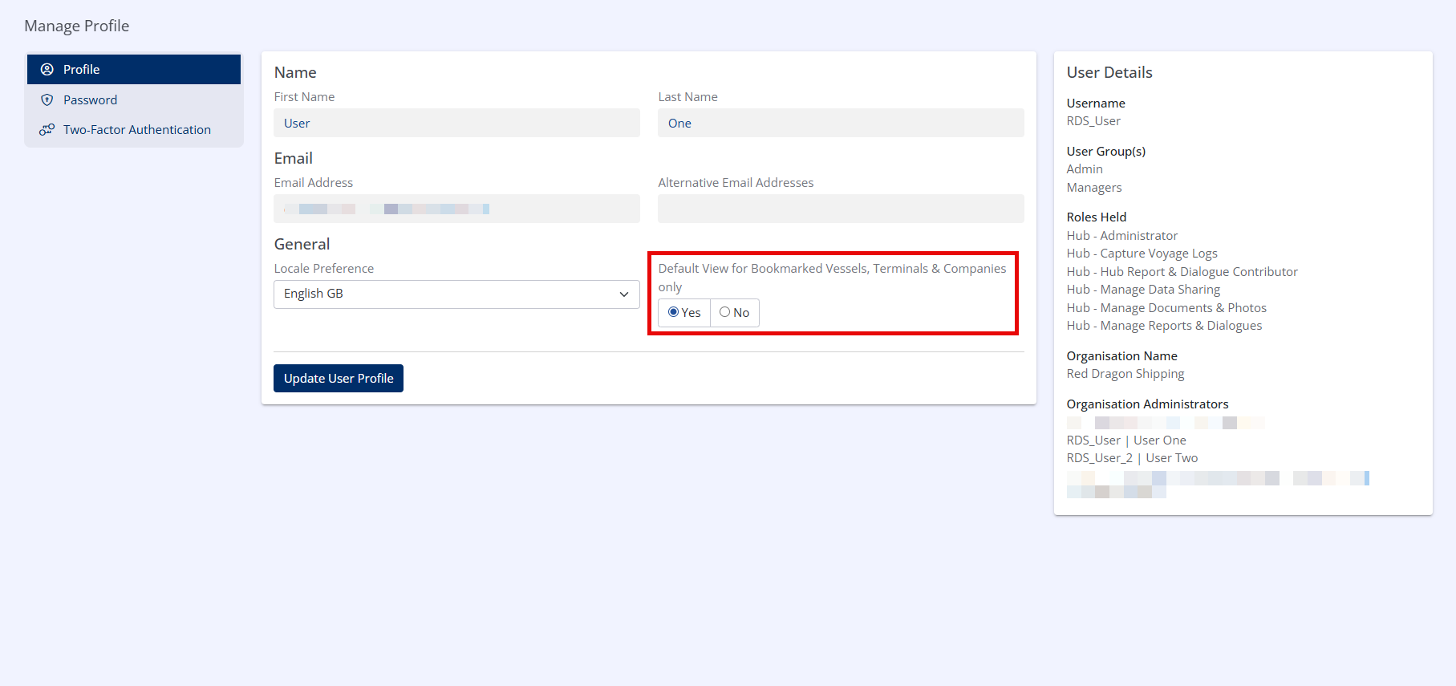Image resolution: width=1456 pixels, height=686 pixels.
Task: Click the Update User Profile button
Action: point(339,378)
